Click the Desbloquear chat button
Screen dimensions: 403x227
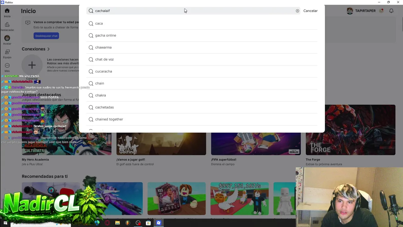pyautogui.click(x=46, y=36)
